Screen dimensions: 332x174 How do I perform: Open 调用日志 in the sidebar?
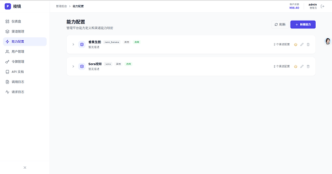[25, 82]
